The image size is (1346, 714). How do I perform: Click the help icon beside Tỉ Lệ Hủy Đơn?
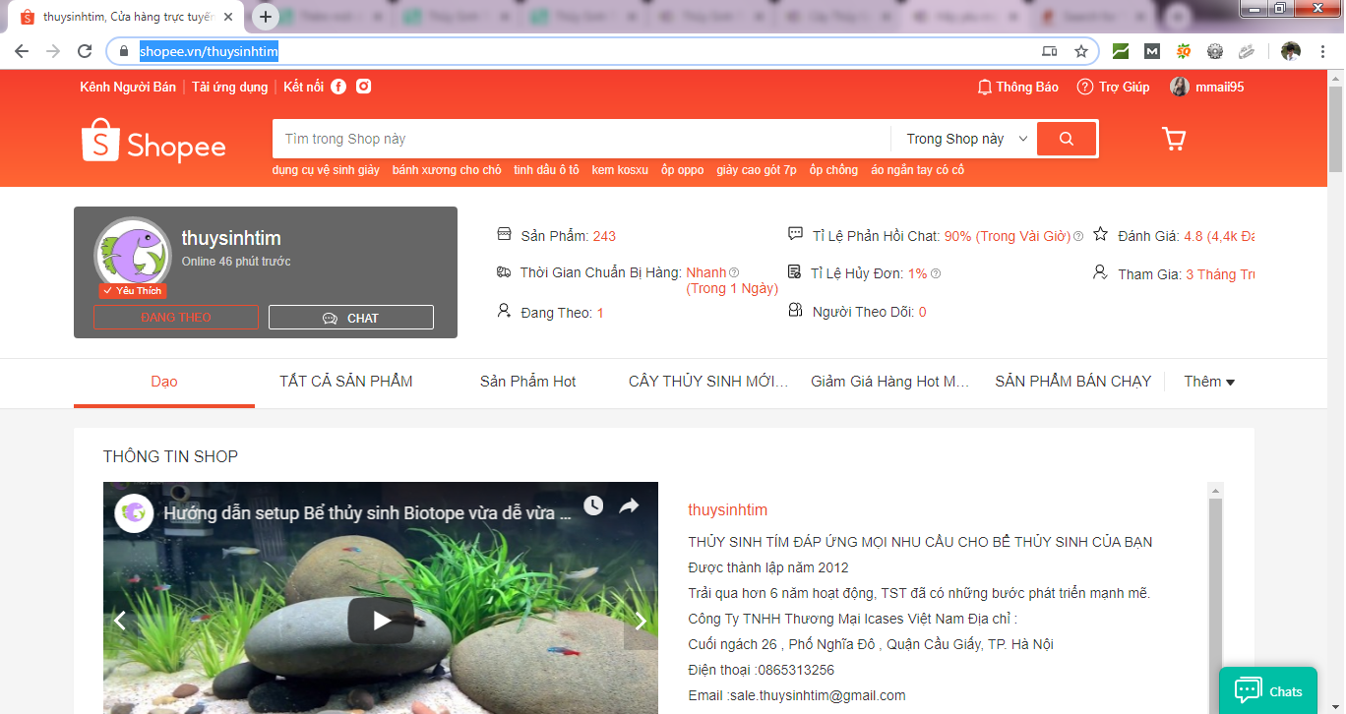coord(936,273)
